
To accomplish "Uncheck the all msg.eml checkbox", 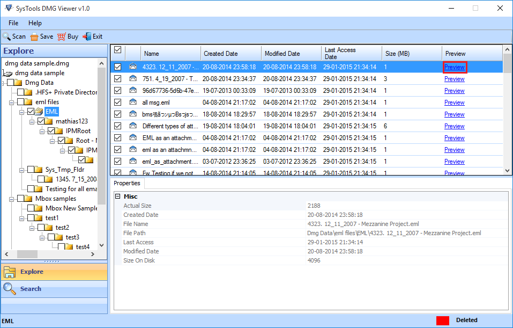I will pyautogui.click(x=118, y=102).
